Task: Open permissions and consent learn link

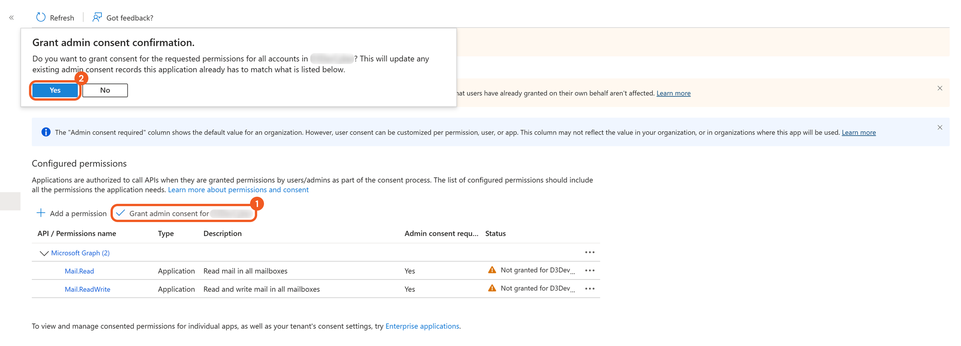Action: (x=238, y=190)
